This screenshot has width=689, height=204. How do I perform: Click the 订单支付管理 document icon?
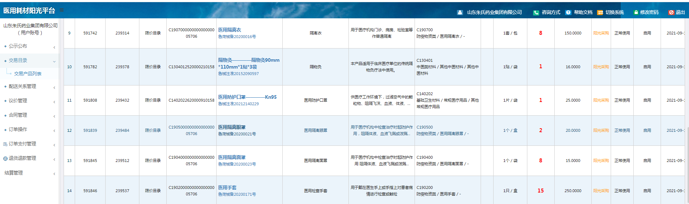5,144
